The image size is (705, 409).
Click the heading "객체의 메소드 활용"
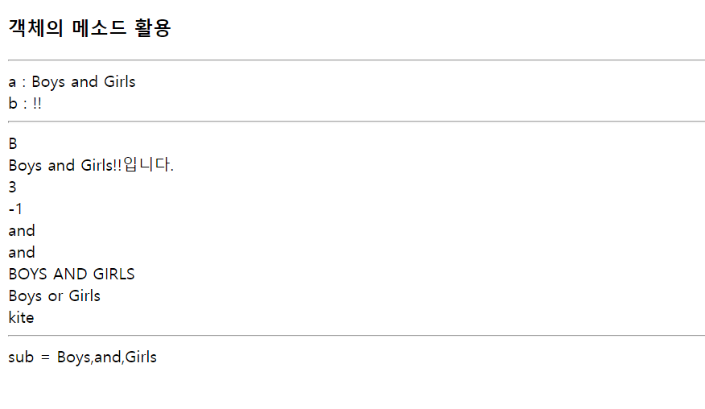point(89,29)
